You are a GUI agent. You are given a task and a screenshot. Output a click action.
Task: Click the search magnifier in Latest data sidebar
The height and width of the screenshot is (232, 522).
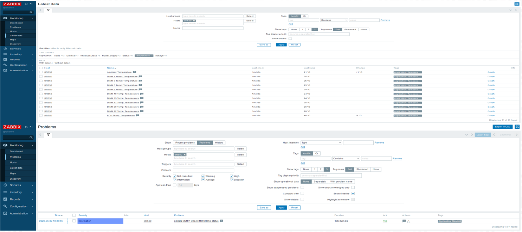coord(31,12)
